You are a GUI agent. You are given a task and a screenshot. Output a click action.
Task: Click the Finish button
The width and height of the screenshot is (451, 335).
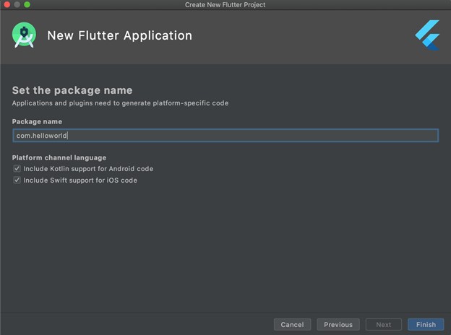coord(426,325)
